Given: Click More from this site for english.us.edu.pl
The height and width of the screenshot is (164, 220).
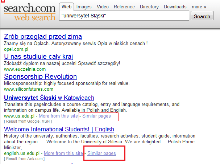Looking at the screenshot, I should pyautogui.click(x=63, y=153).
